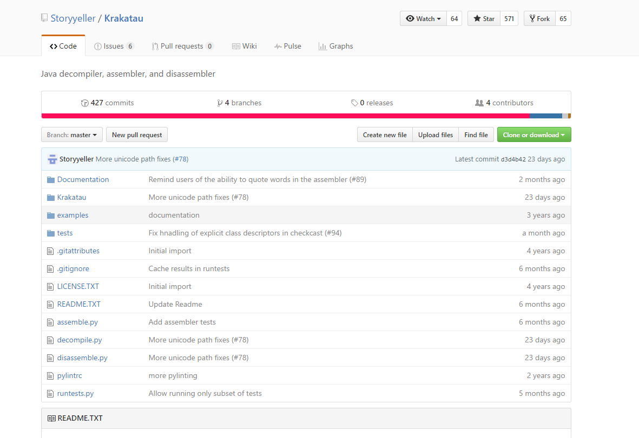Viewport: 639px width, 438px height.
Task: Click the Create new file button
Action: tap(385, 134)
